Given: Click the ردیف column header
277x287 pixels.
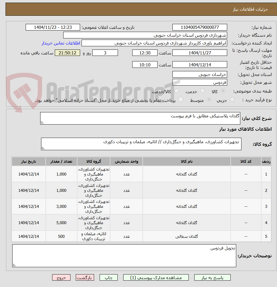Looking at the screenshot, I should 266,162.
